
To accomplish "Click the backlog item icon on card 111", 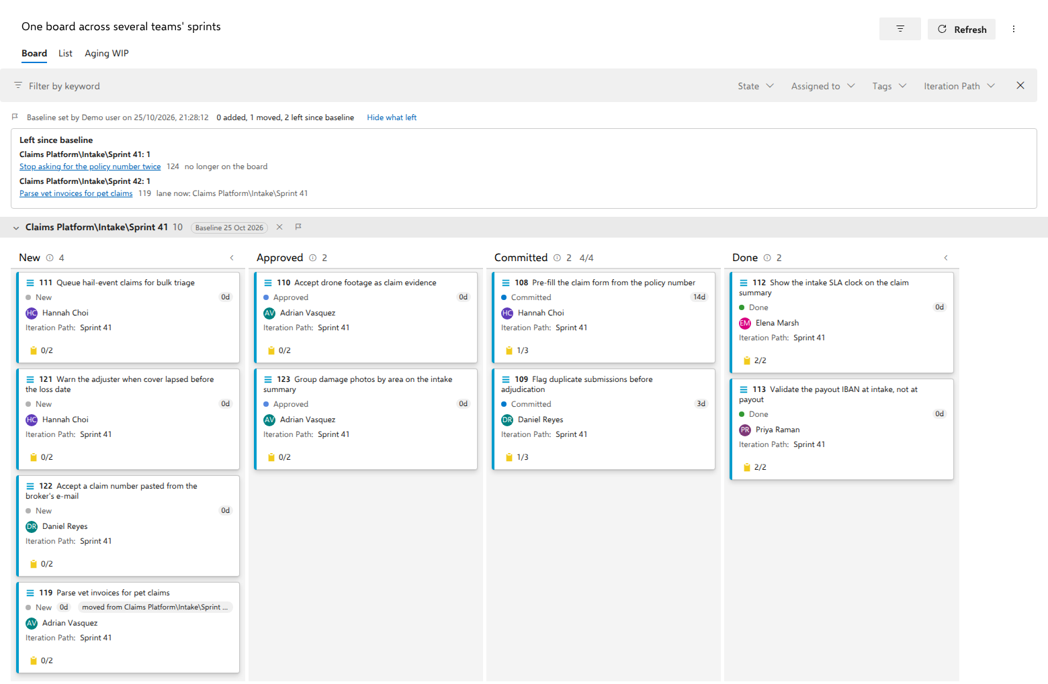I will 30,283.
